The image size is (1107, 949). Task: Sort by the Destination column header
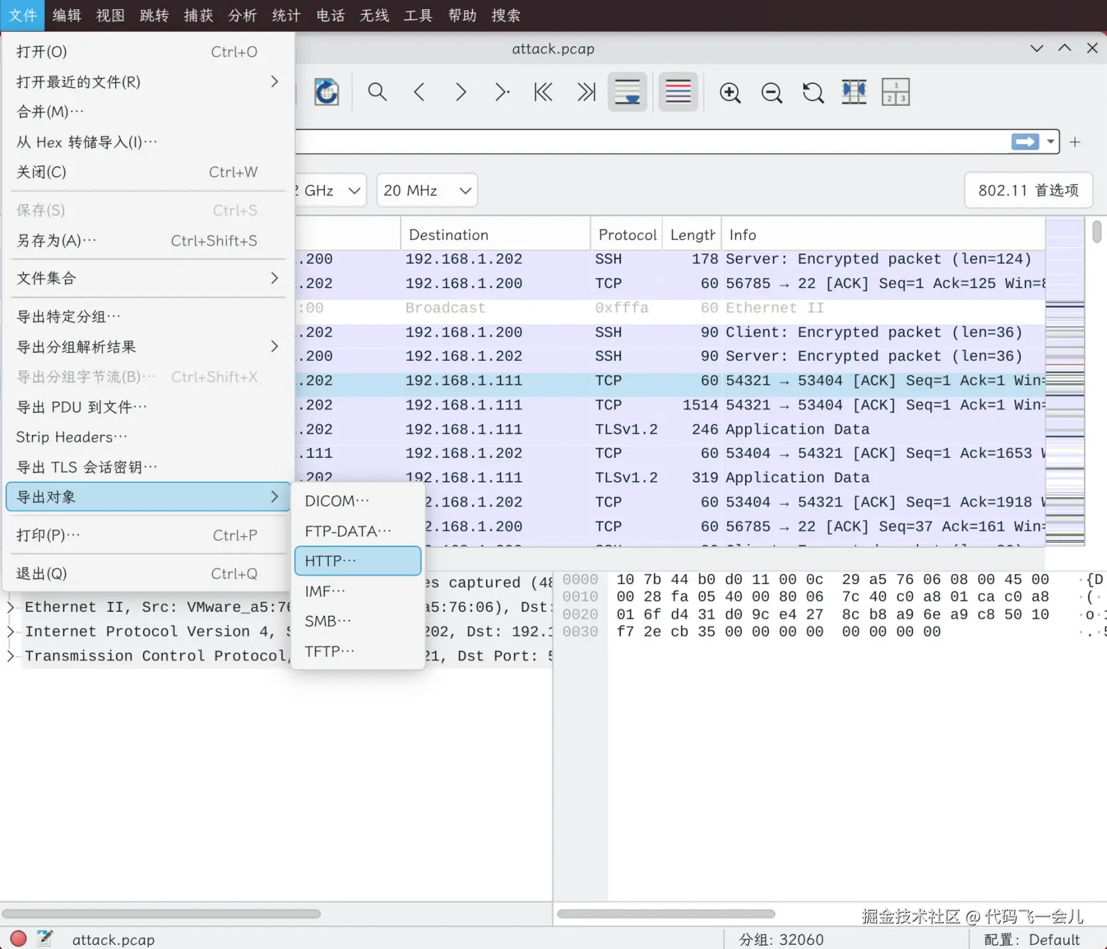(495, 235)
